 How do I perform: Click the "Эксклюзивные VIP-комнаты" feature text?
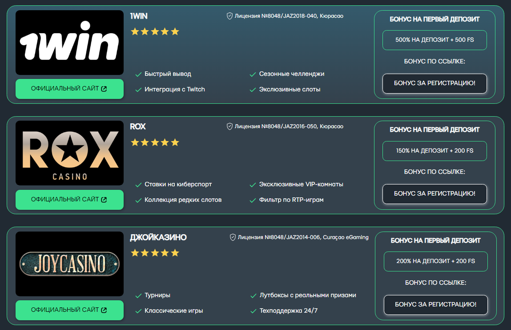(x=301, y=185)
